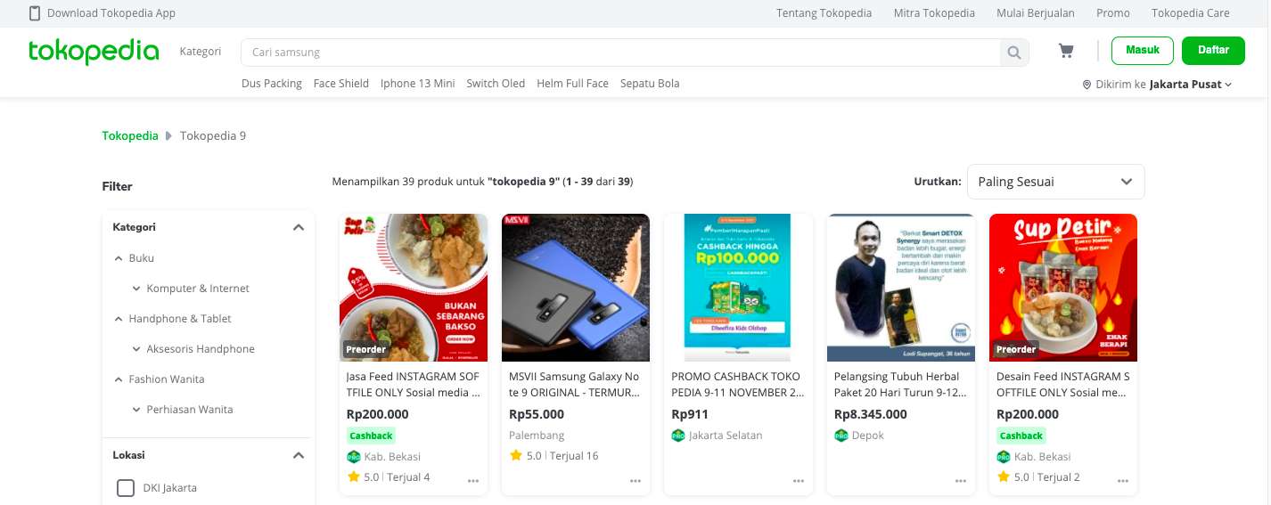
Task: Open the shopping cart icon
Action: click(x=1066, y=51)
